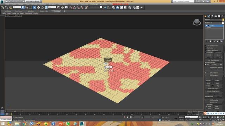This screenshot has height=126, width=225.
Task: Open the Create command panel tab
Action: [205, 16]
